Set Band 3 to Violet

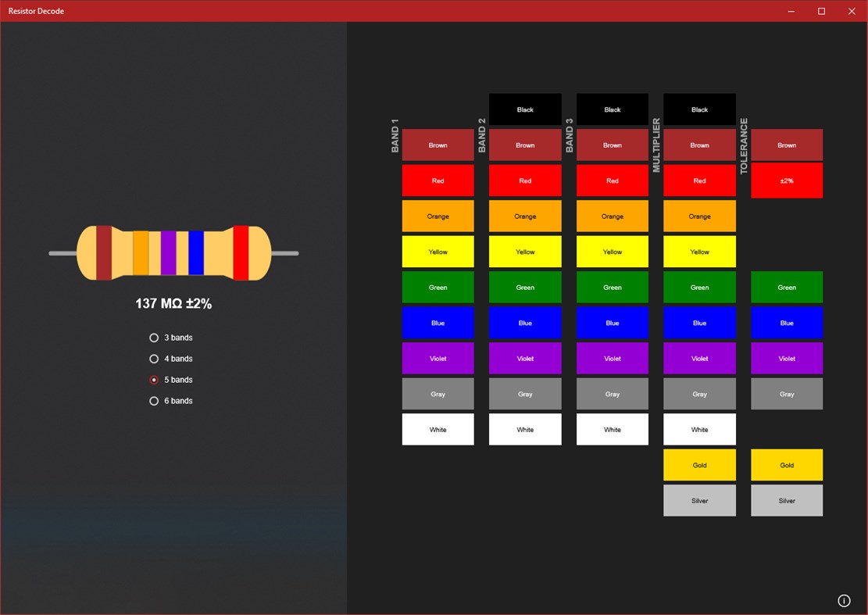pos(612,358)
